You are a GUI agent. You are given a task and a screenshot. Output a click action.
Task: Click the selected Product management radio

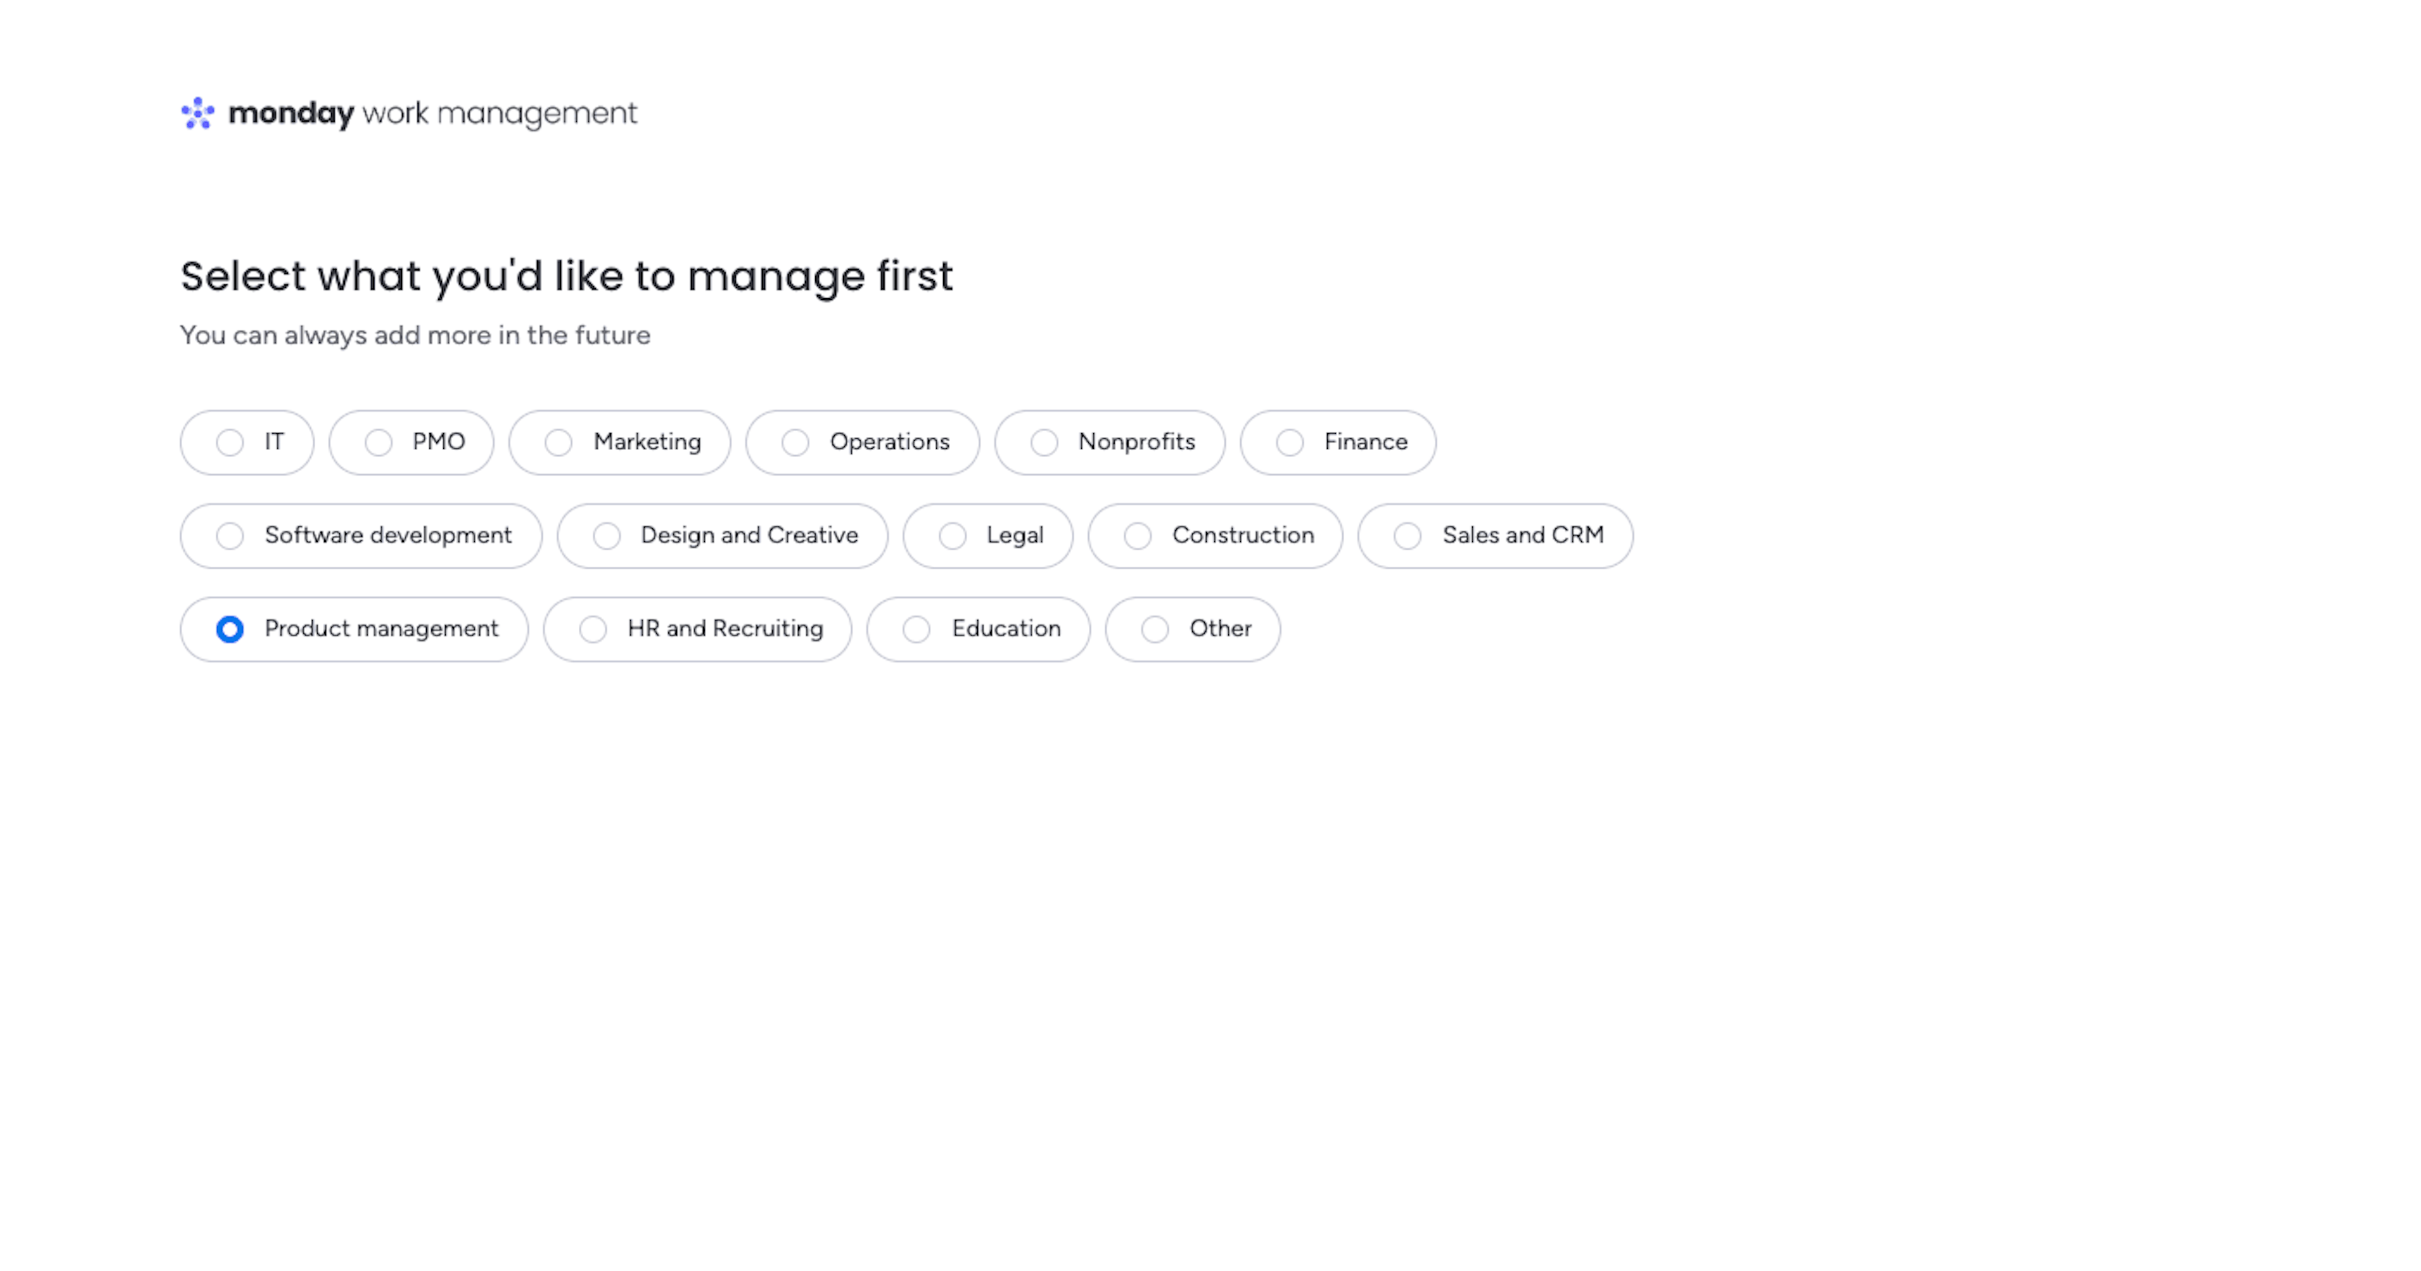point(230,629)
